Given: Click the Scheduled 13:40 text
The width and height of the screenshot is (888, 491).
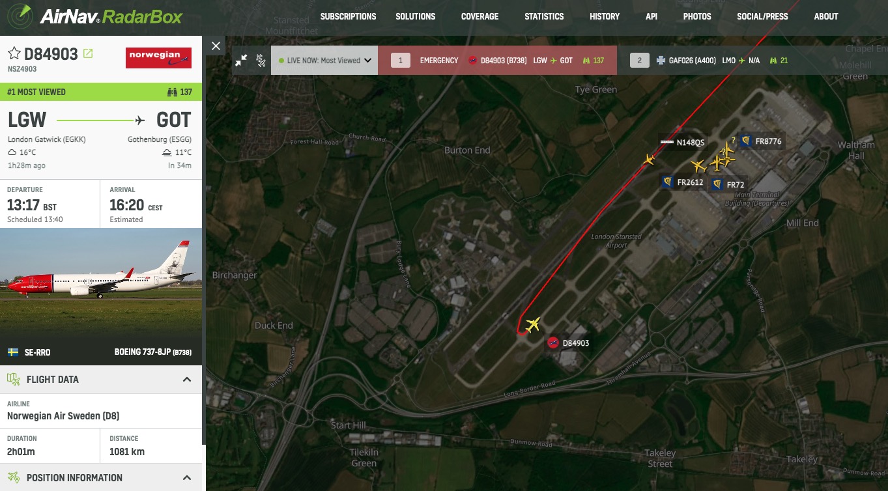Looking at the screenshot, I should tap(35, 219).
